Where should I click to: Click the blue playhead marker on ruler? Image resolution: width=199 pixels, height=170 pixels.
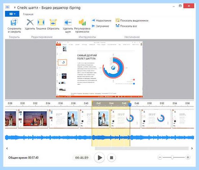tap(130, 105)
